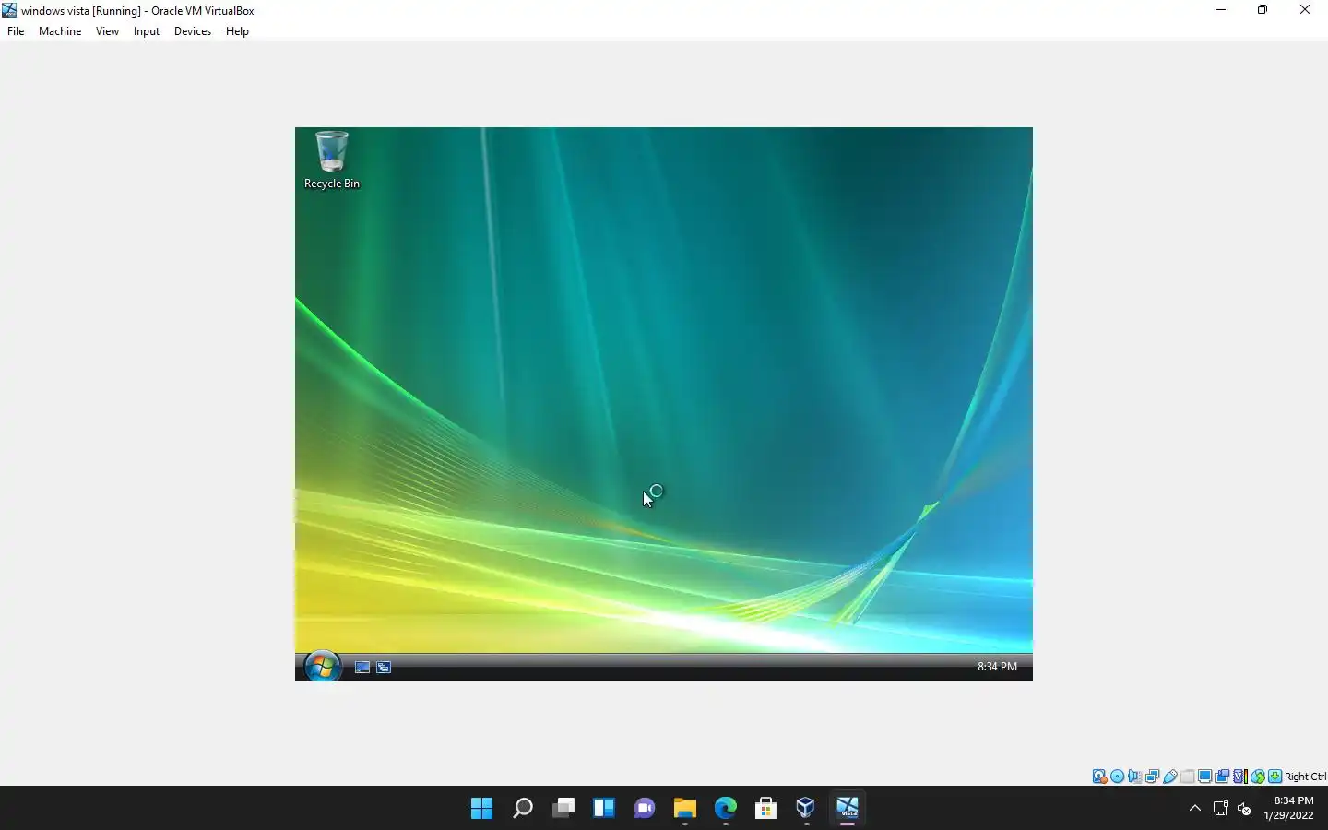Click mouse integration indicator in status bar

pos(1258,777)
